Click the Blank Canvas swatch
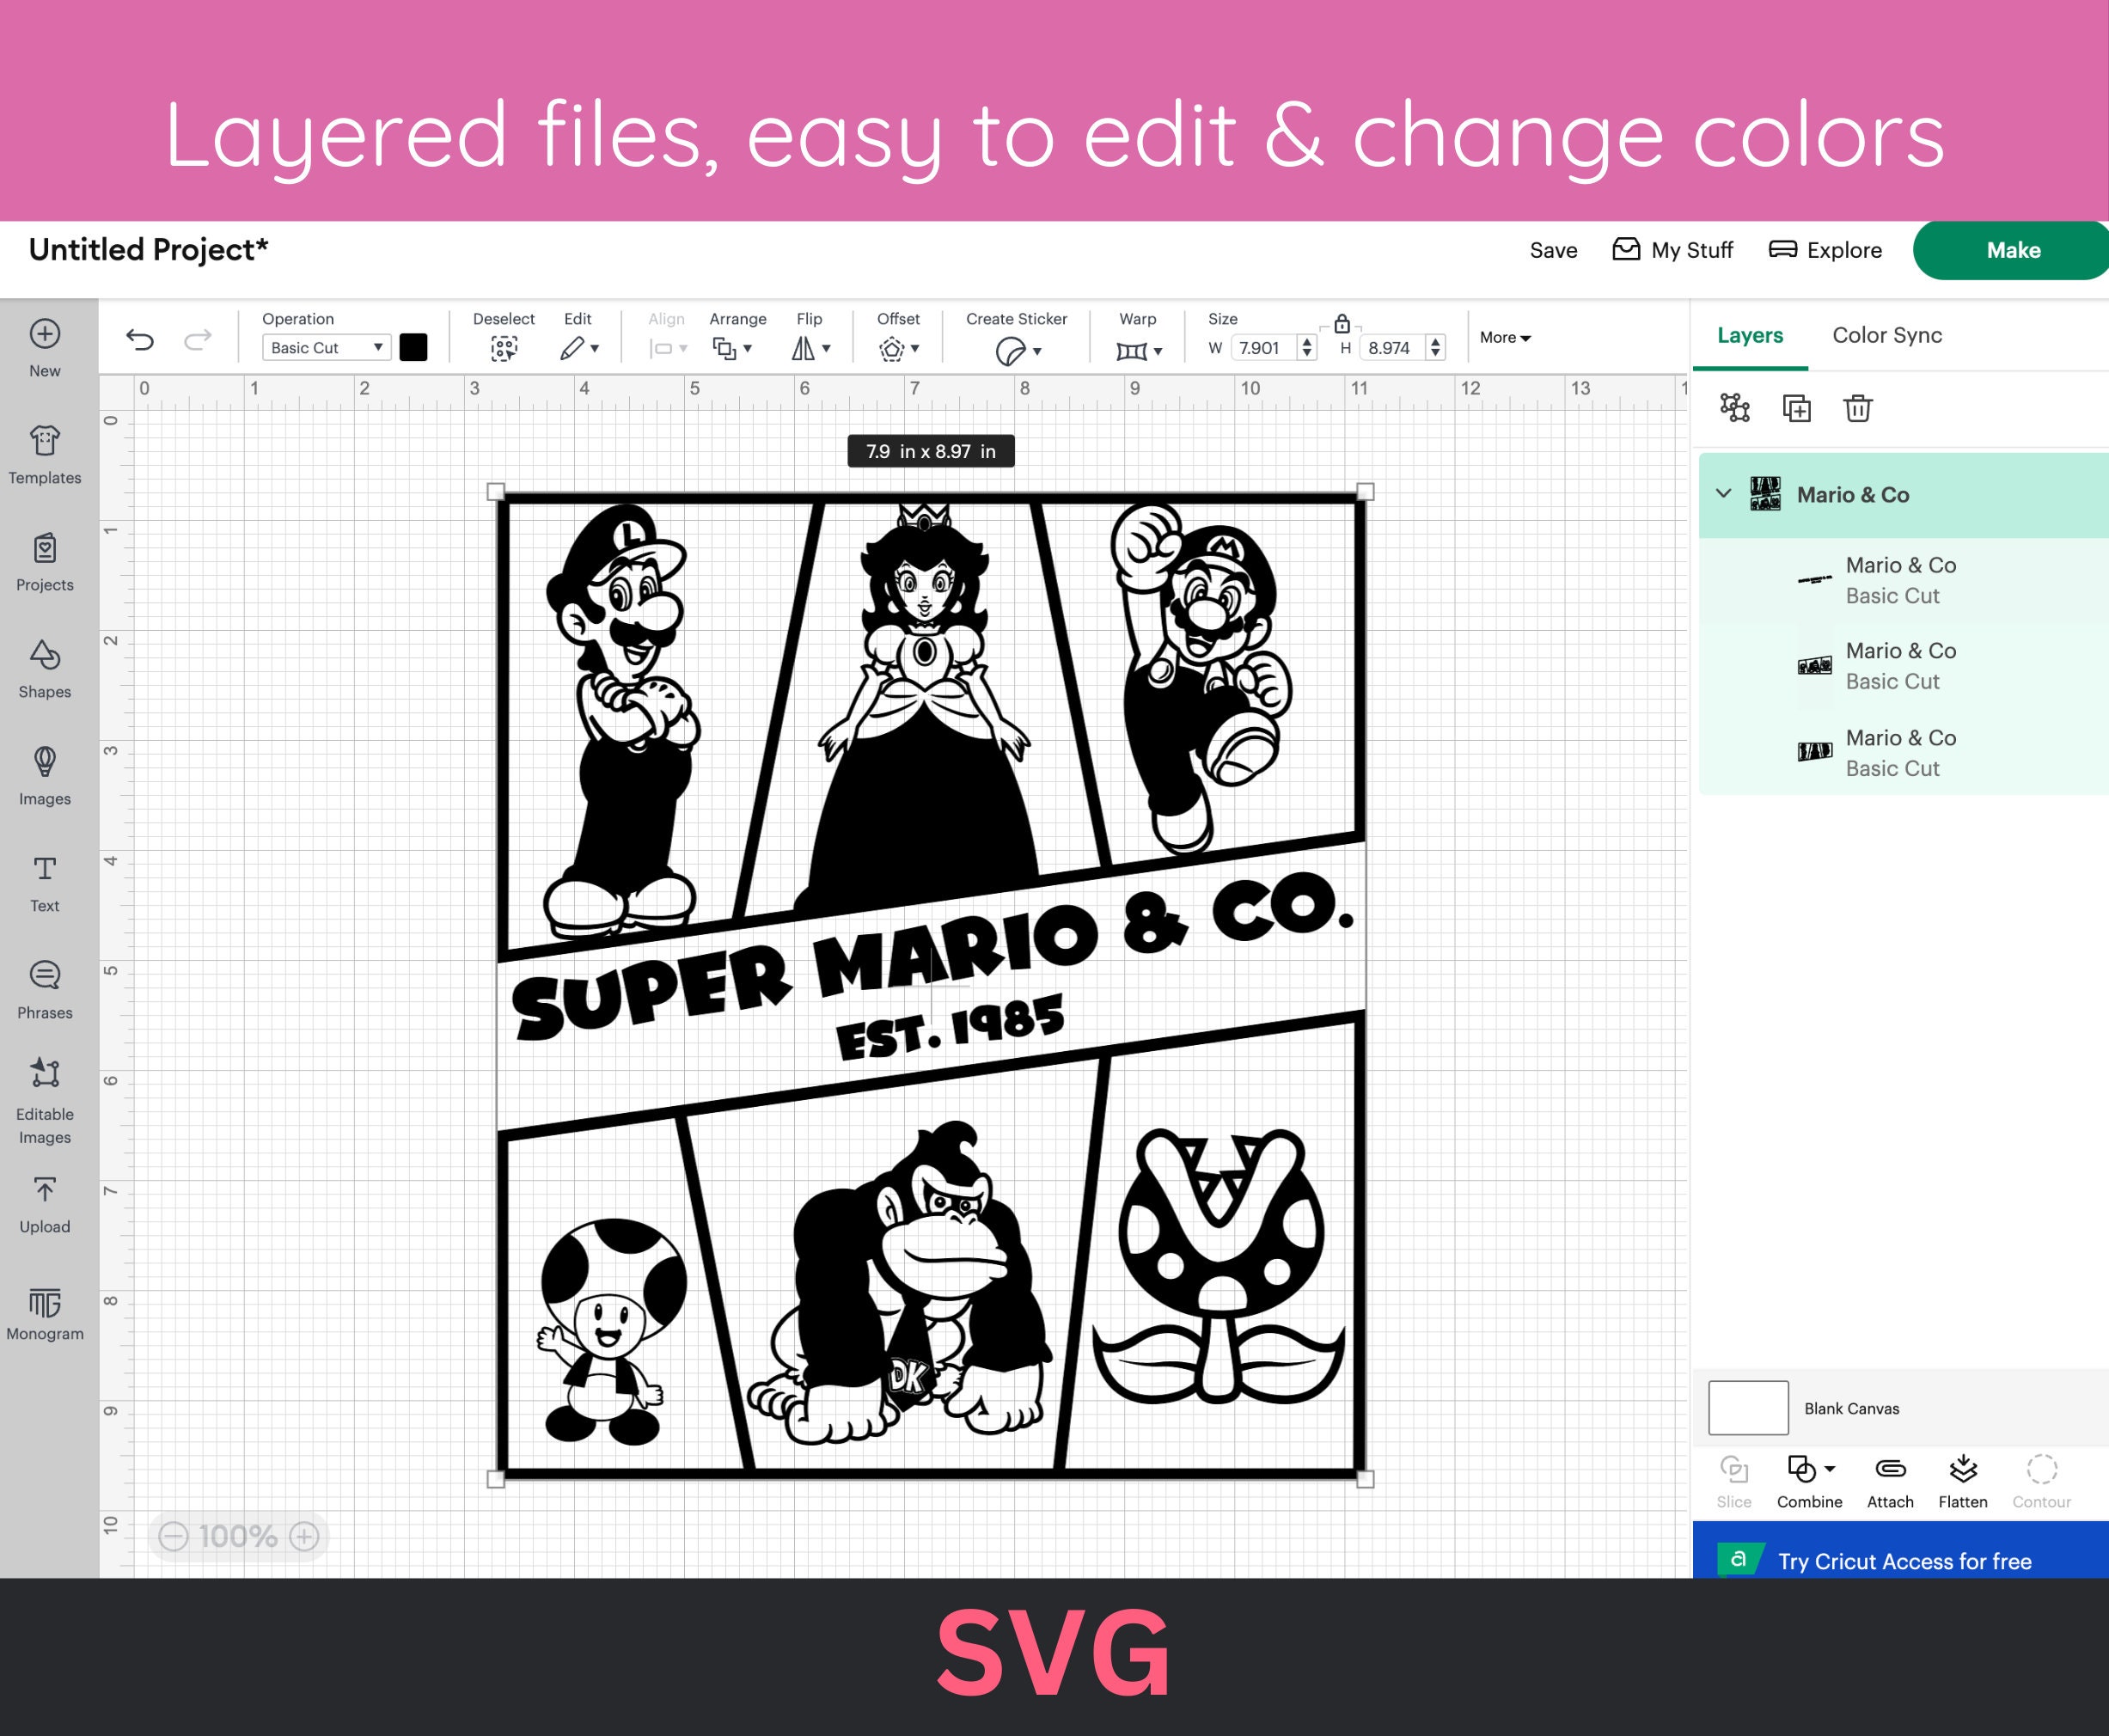This screenshot has width=2109, height=1736. (x=1748, y=1408)
